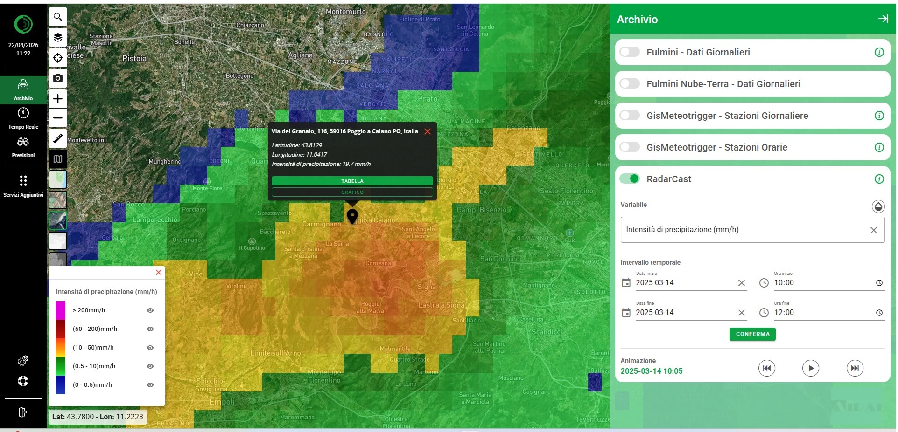This screenshot has height=432, width=898.
Task: Collapse the Archivio side panel
Action: 883,19
